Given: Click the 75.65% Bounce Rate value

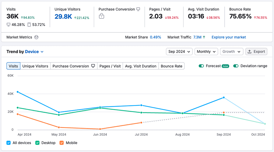Looking at the screenshot, I should point(240,16).
